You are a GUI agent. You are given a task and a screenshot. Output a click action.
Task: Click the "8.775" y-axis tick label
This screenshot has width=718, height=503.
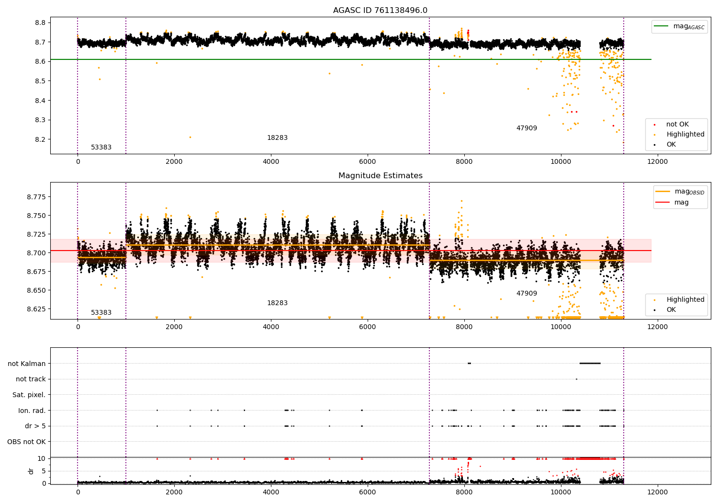pos(37,197)
